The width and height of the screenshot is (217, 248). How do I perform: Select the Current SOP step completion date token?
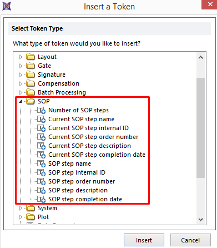pyautogui.click(x=97, y=155)
